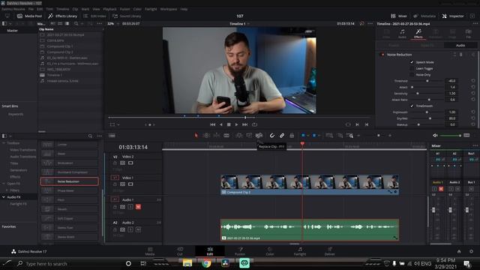Viewport: 480px width, 270px height.
Task: Collapse the Toolbox tree category
Action: pos(4,143)
